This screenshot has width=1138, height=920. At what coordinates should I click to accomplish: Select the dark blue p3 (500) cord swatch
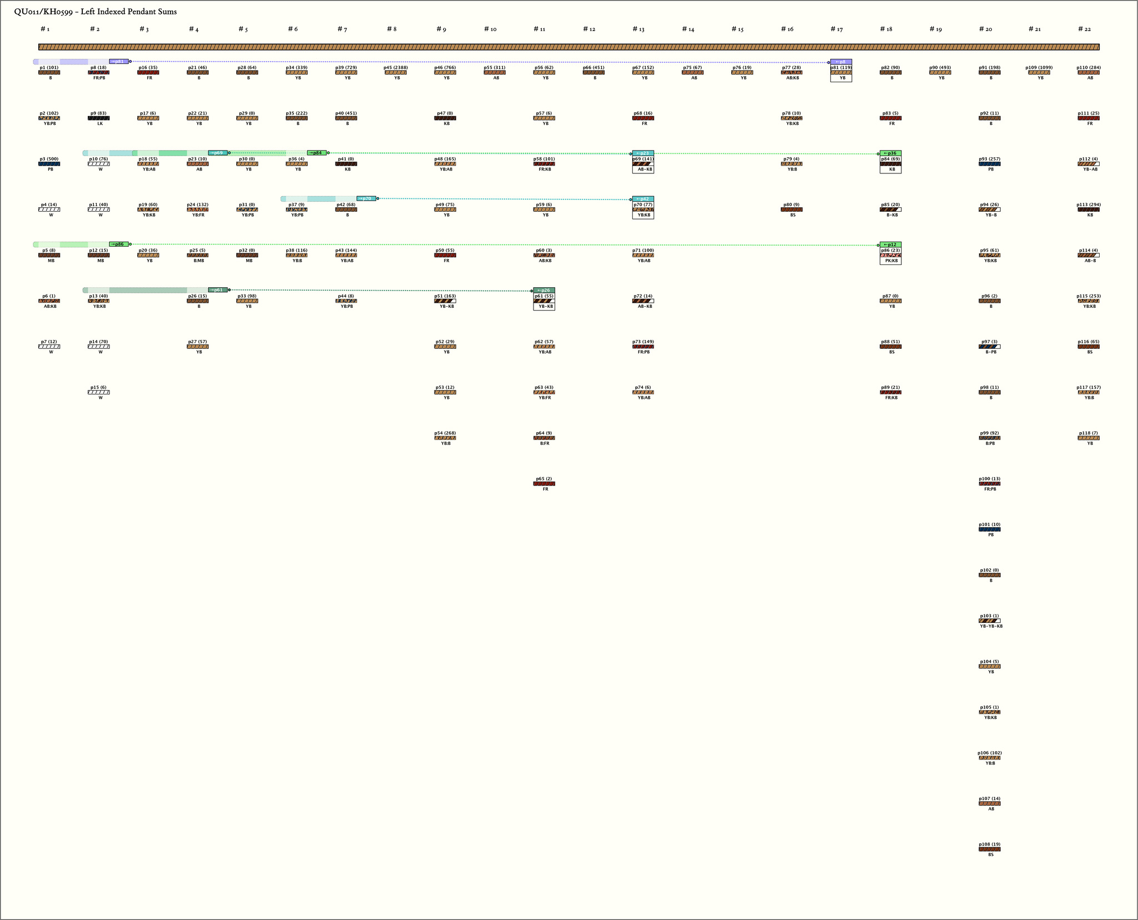pos(49,164)
